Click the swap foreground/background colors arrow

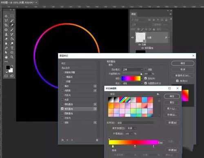coord(12,66)
